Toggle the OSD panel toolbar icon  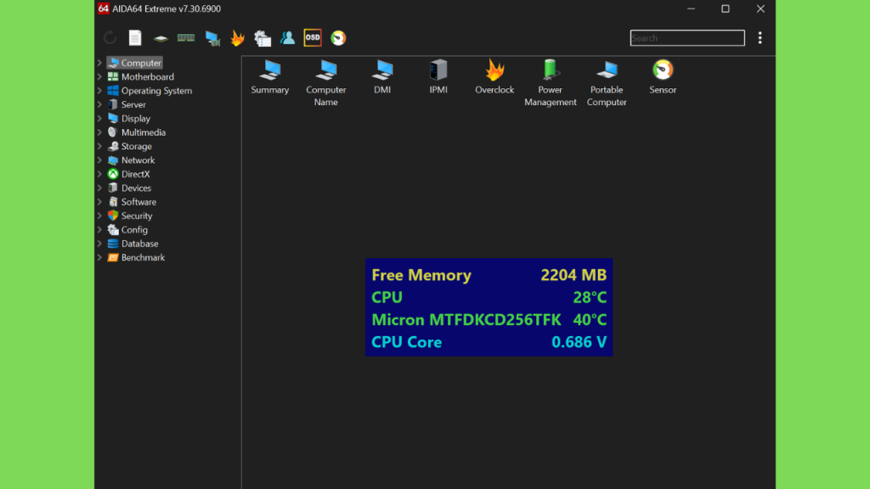[x=313, y=37]
